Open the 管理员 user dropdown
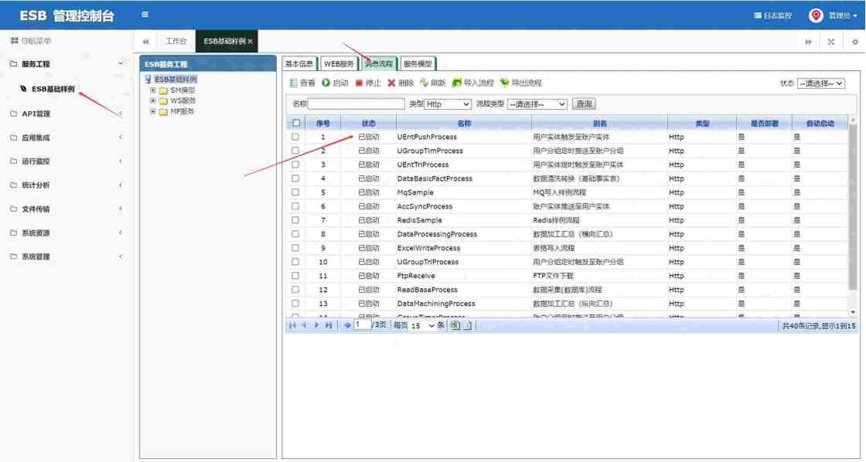The width and height of the screenshot is (866, 462). point(842,15)
